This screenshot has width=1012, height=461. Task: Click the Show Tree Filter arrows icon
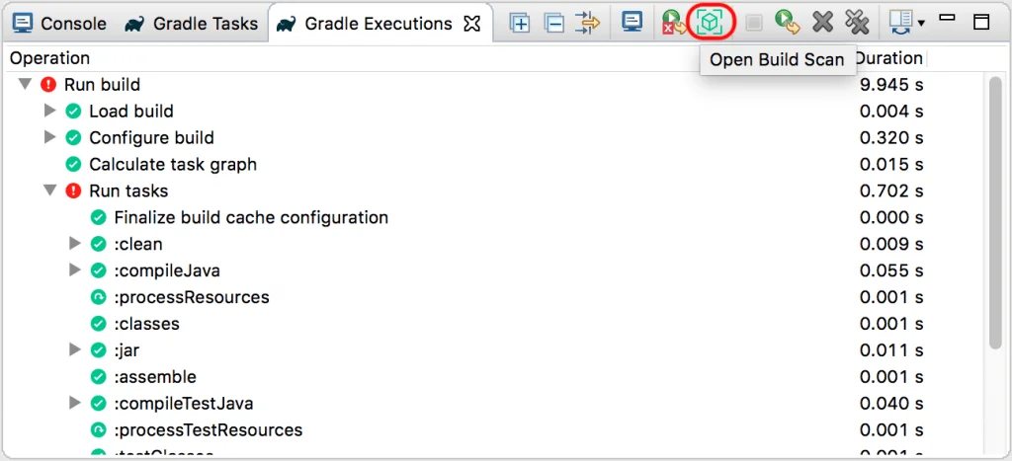588,22
